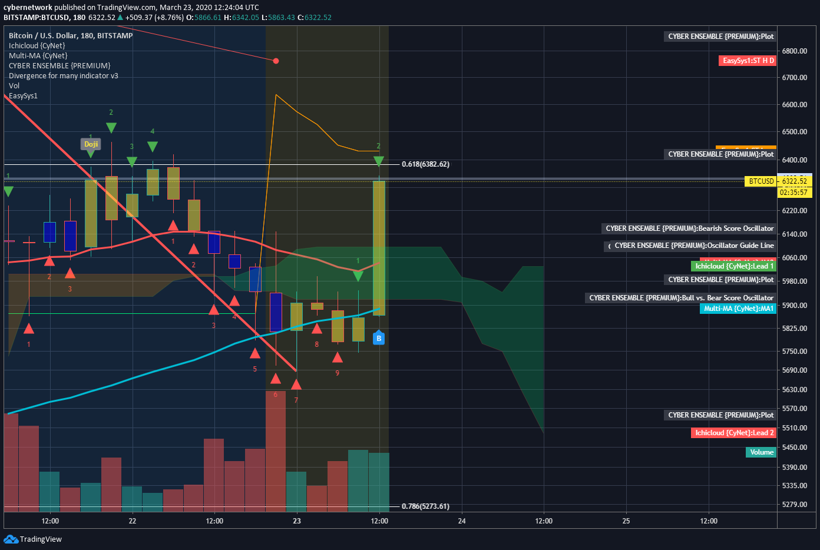Click the tallest red volume bar

click(276, 450)
